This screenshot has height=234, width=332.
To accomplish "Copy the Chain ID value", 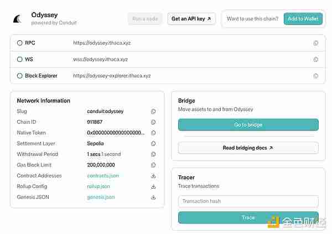I will pos(153,122).
